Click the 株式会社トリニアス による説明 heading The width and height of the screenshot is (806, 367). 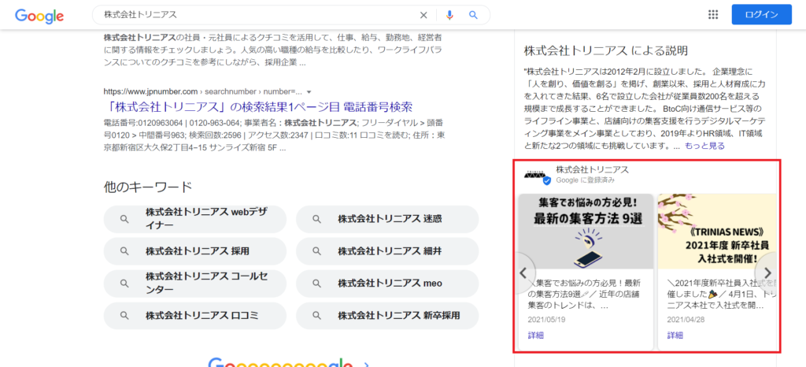coord(605,50)
